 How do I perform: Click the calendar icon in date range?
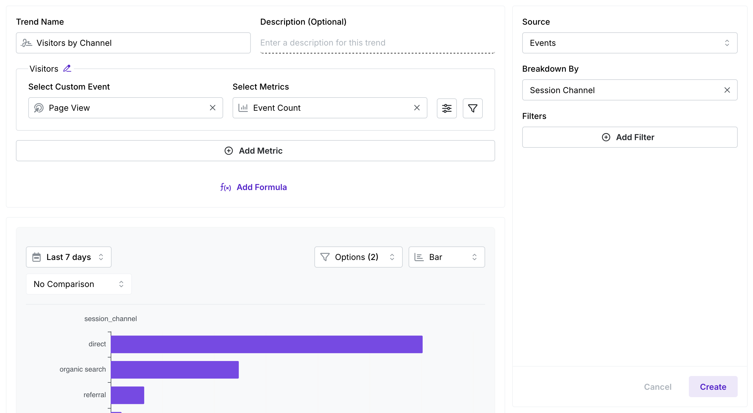click(37, 257)
